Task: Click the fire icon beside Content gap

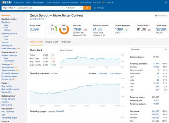Action: pyautogui.click(x=13, y=79)
